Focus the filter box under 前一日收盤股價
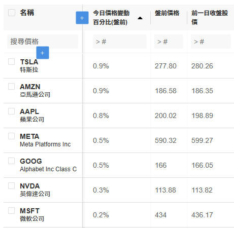The height and width of the screenshot is (228, 234). click(x=211, y=42)
